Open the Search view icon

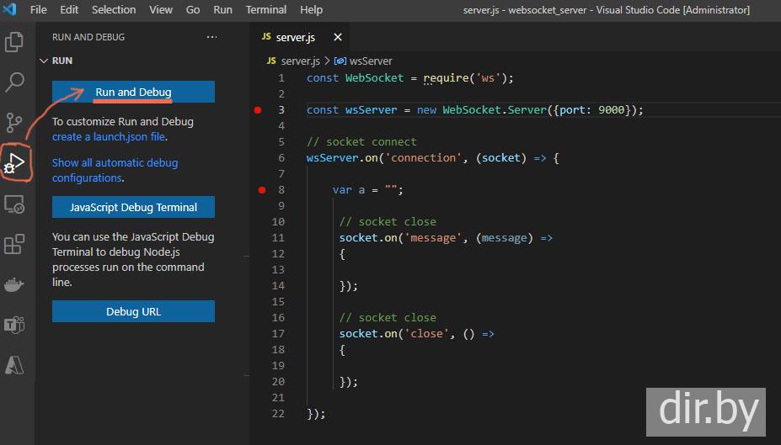[14, 82]
